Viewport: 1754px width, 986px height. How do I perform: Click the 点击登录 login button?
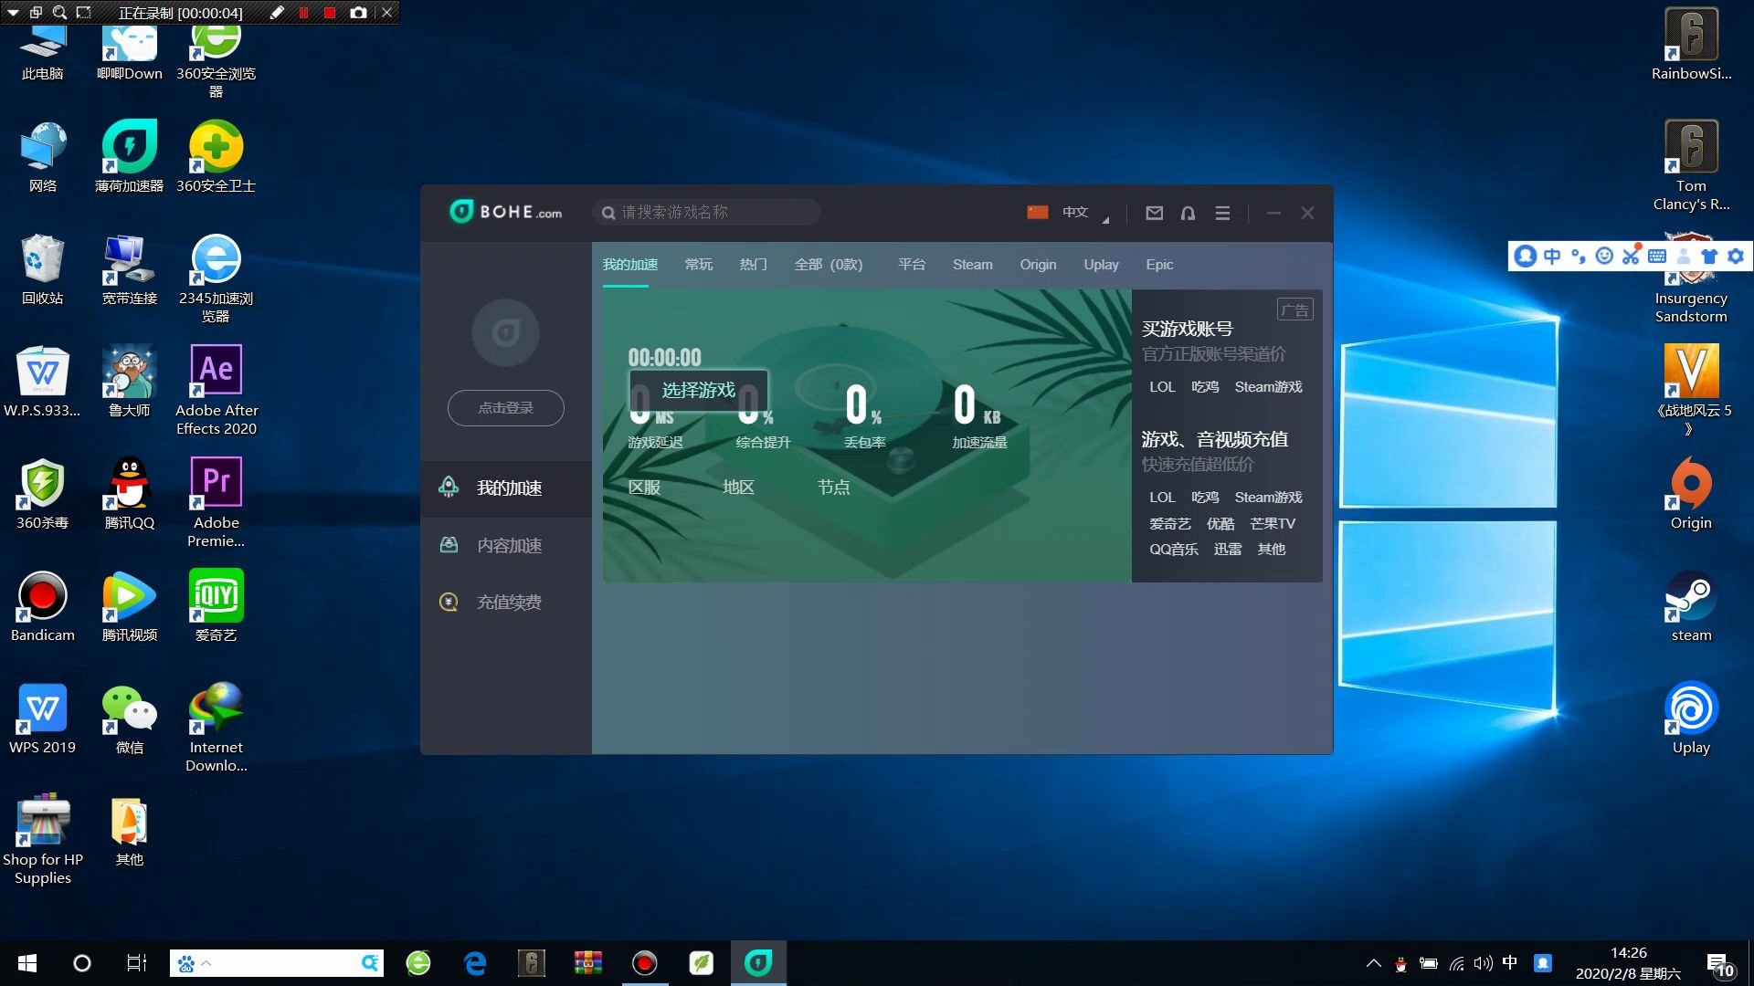(505, 407)
